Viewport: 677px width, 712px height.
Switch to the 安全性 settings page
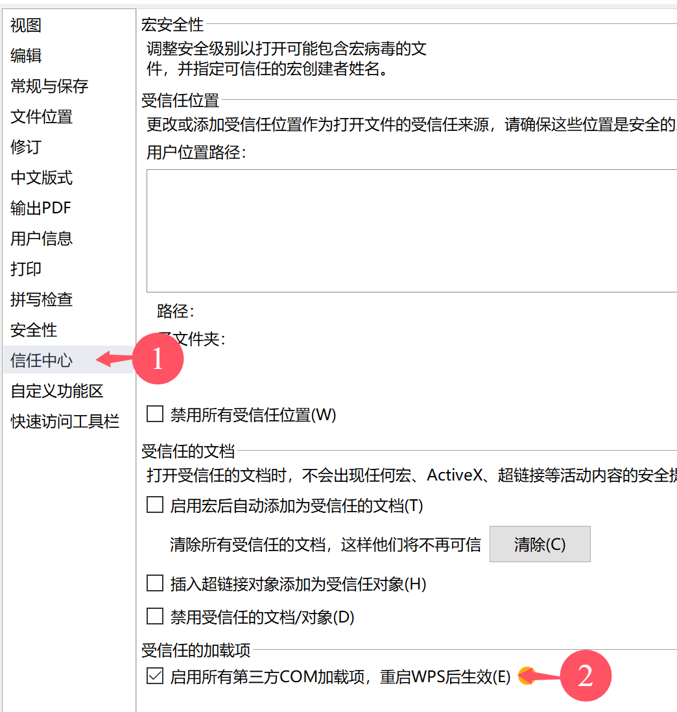[33, 330]
